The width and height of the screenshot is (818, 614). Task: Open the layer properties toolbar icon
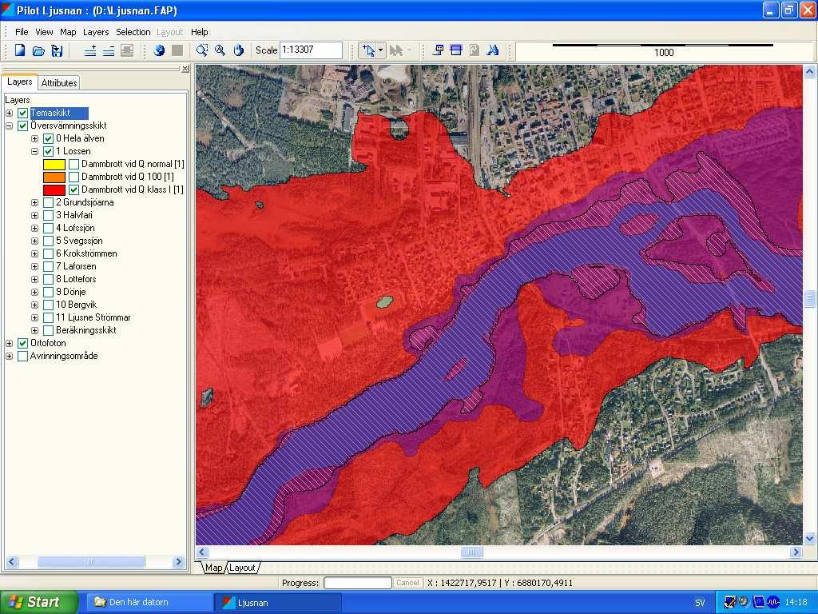pos(127,50)
